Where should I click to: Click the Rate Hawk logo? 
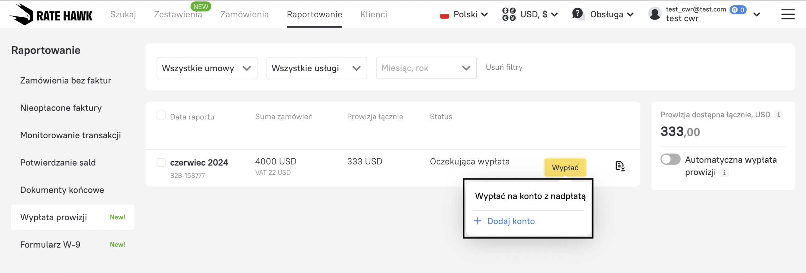(x=51, y=14)
